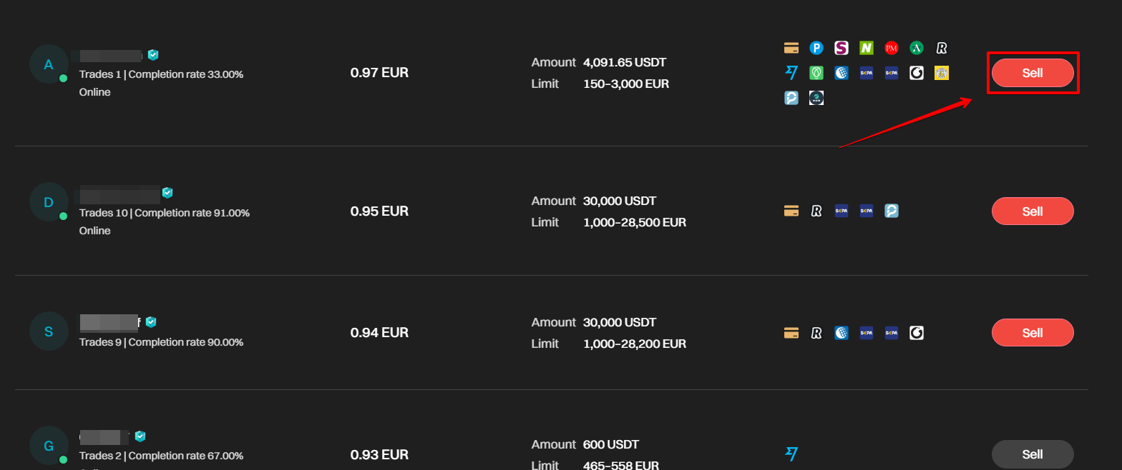Screen dimensions: 1122x470
Task: Open seller D's avatar profile
Action: (49, 202)
